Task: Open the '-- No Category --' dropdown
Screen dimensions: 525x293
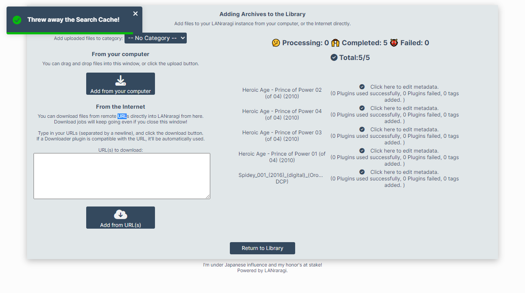Action: click(x=155, y=38)
